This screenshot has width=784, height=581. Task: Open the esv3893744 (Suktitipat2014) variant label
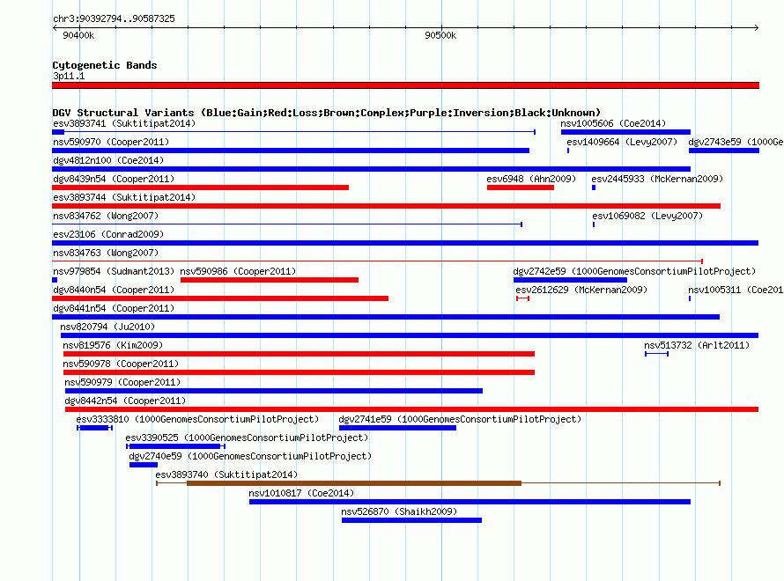click(124, 197)
